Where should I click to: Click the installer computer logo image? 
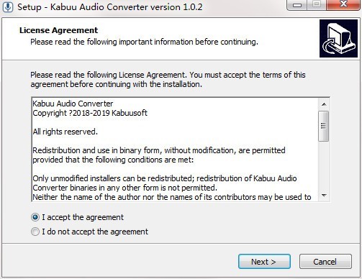(x=338, y=39)
